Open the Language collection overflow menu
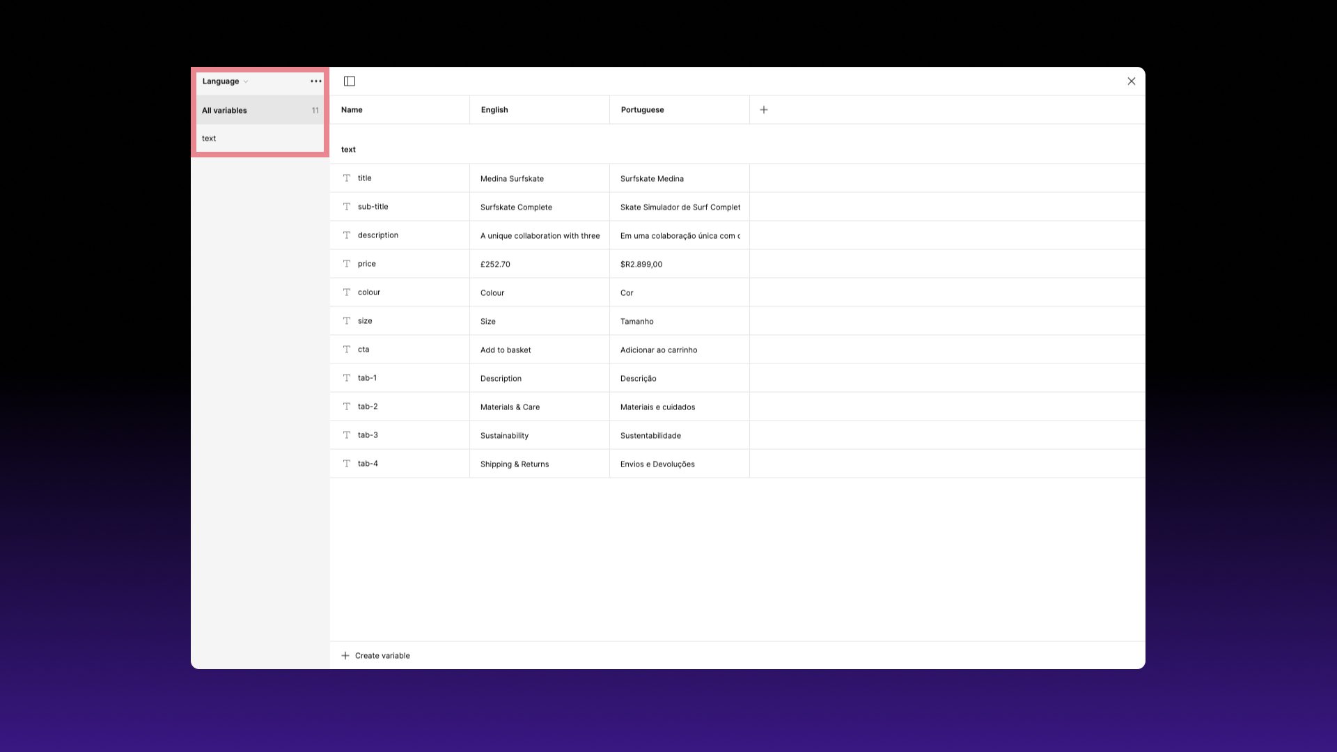Screen dimensions: 1337x752 click(x=315, y=81)
